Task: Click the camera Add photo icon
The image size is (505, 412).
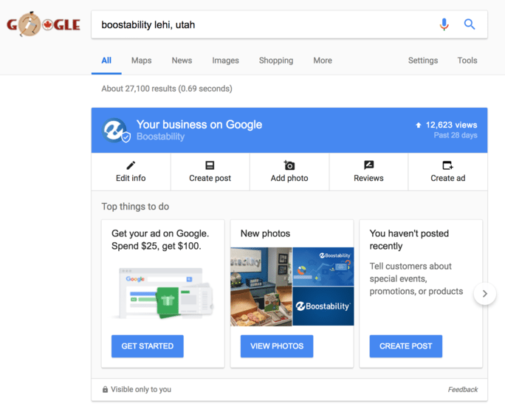Action: pyautogui.click(x=289, y=165)
